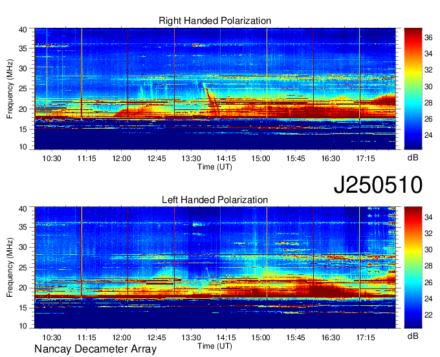This screenshot has height=357, width=440.
Task: Click the J250510 date label
Action: point(378,185)
